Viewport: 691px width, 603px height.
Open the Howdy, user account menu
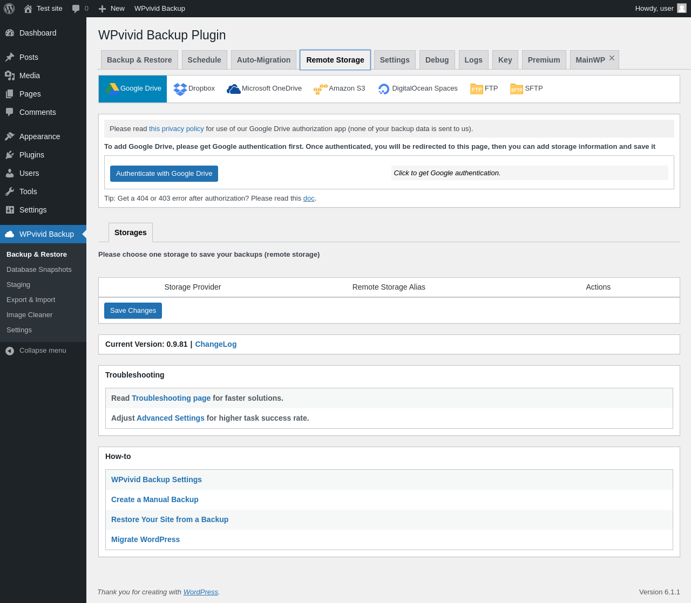pos(660,9)
